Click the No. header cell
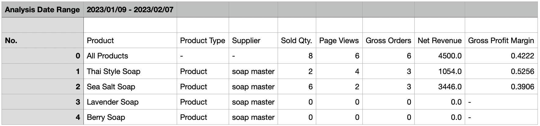The image size is (540, 126). coord(43,40)
